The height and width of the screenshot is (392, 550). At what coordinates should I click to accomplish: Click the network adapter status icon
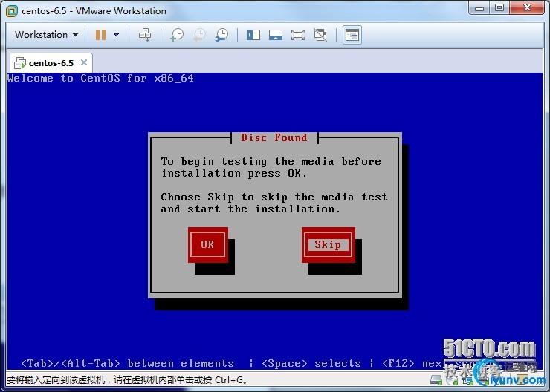(468, 379)
